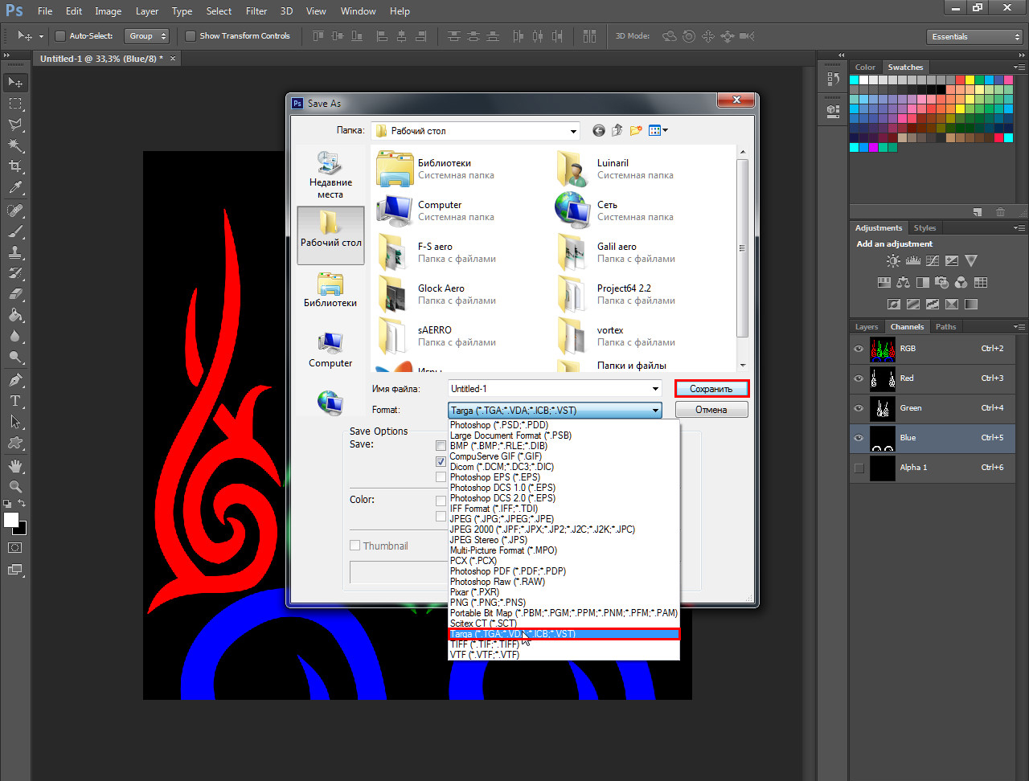This screenshot has height=781, width=1029.
Task: Select the Eyedropper tool
Action: pos(15,188)
